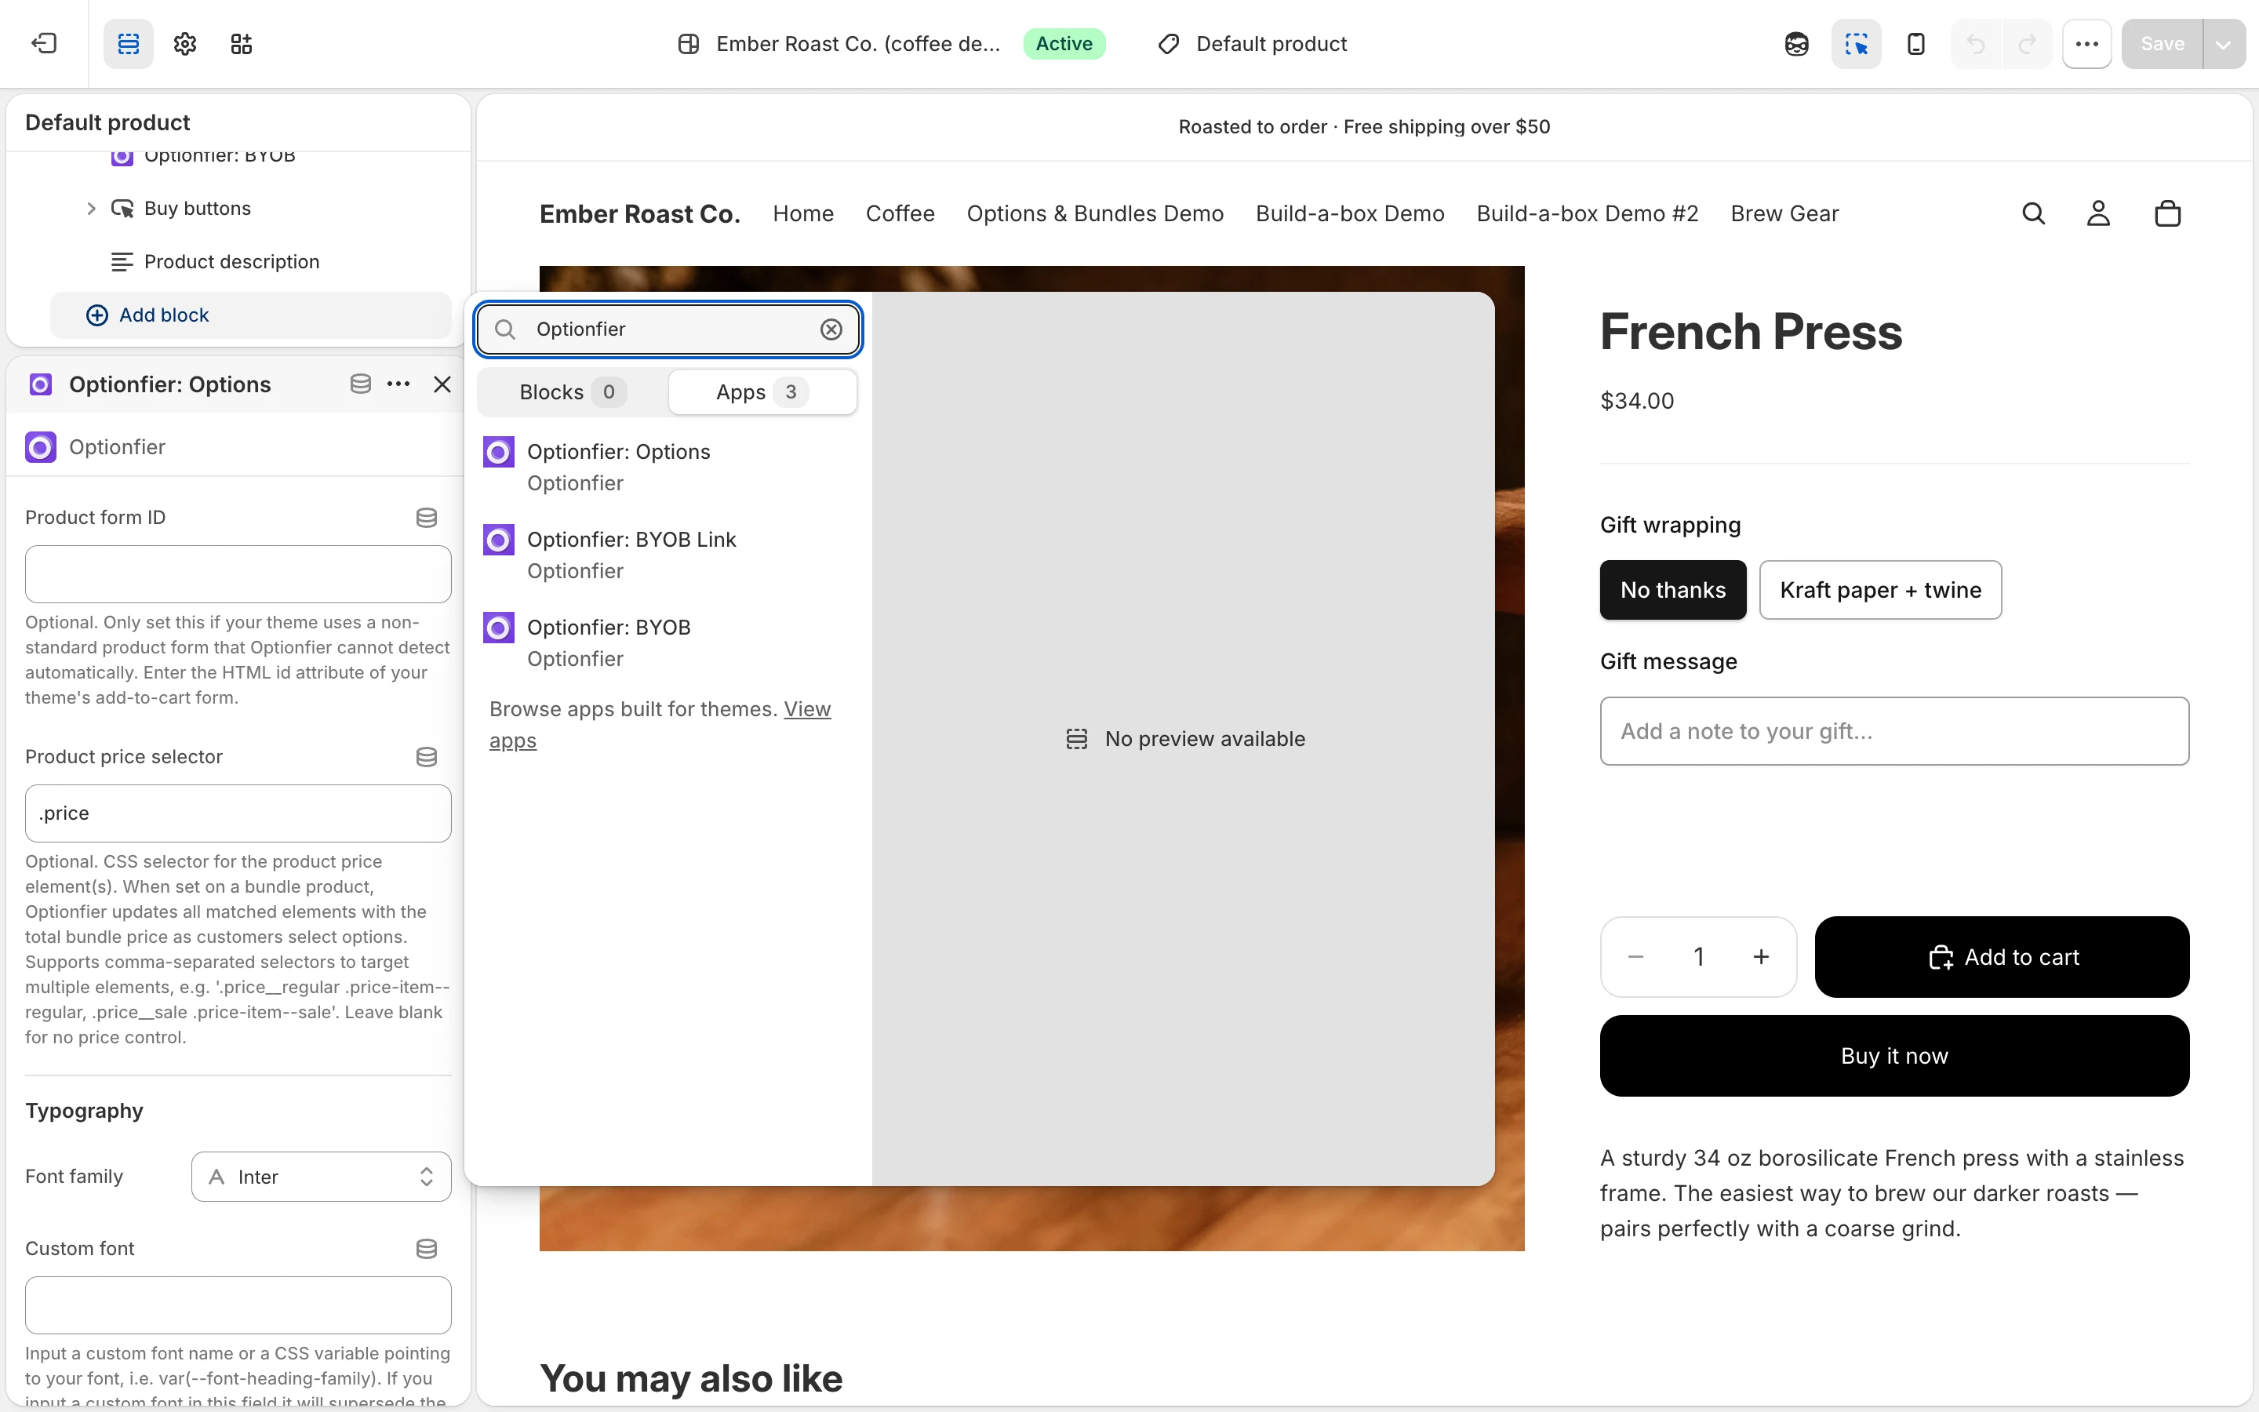Viewport: 2259px width, 1412px height.
Task: Select the No thanks gift wrapping option
Action: point(1673,590)
